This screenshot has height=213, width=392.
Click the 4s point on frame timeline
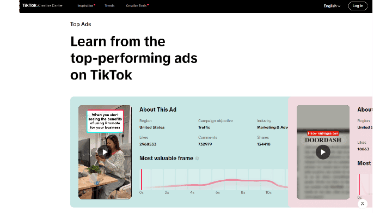click(192, 192)
